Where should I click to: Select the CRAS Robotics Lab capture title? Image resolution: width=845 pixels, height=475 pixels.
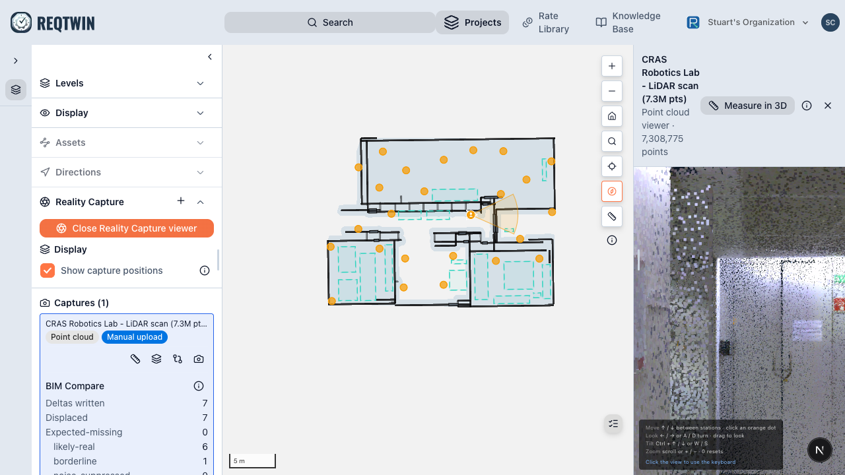pyautogui.click(x=126, y=324)
